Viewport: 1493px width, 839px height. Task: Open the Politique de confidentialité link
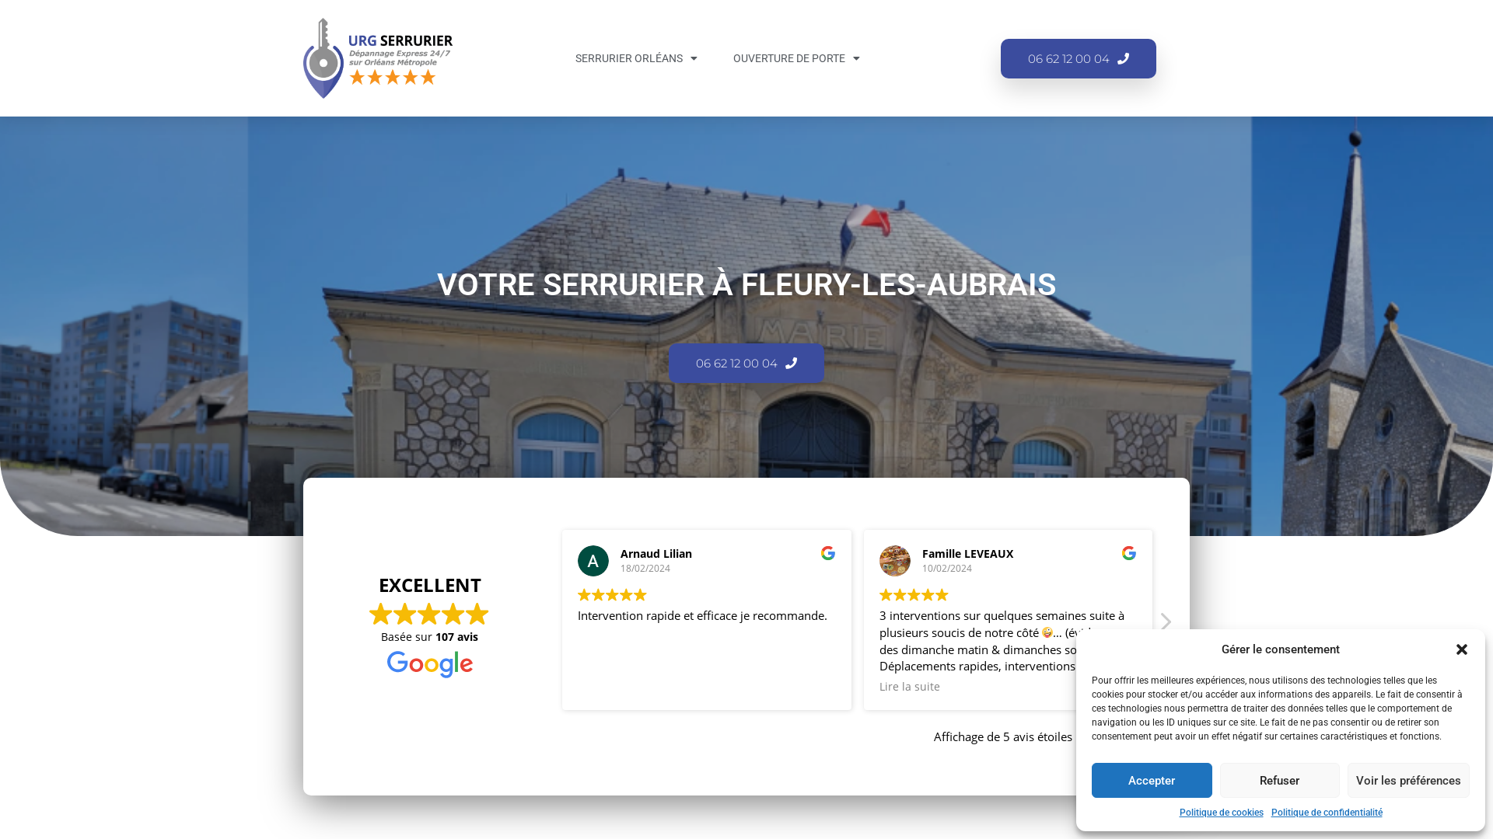pos(1327,813)
